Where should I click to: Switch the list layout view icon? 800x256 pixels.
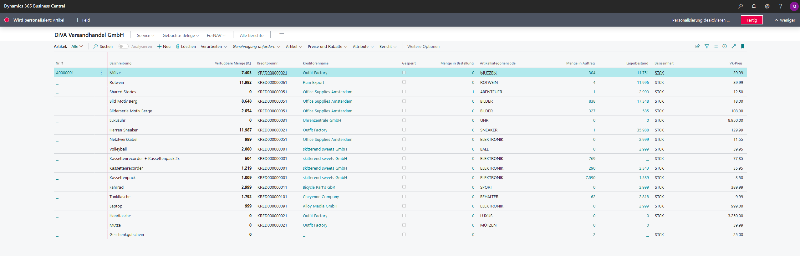tap(716, 46)
